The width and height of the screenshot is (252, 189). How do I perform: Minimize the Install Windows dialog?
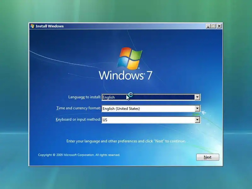[x=208, y=26]
